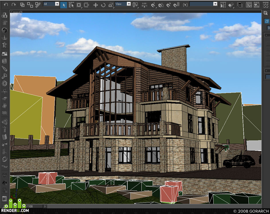The height and width of the screenshot is (214, 270).
Task: Click the time slider next-frame arrow
Action: 45,206
